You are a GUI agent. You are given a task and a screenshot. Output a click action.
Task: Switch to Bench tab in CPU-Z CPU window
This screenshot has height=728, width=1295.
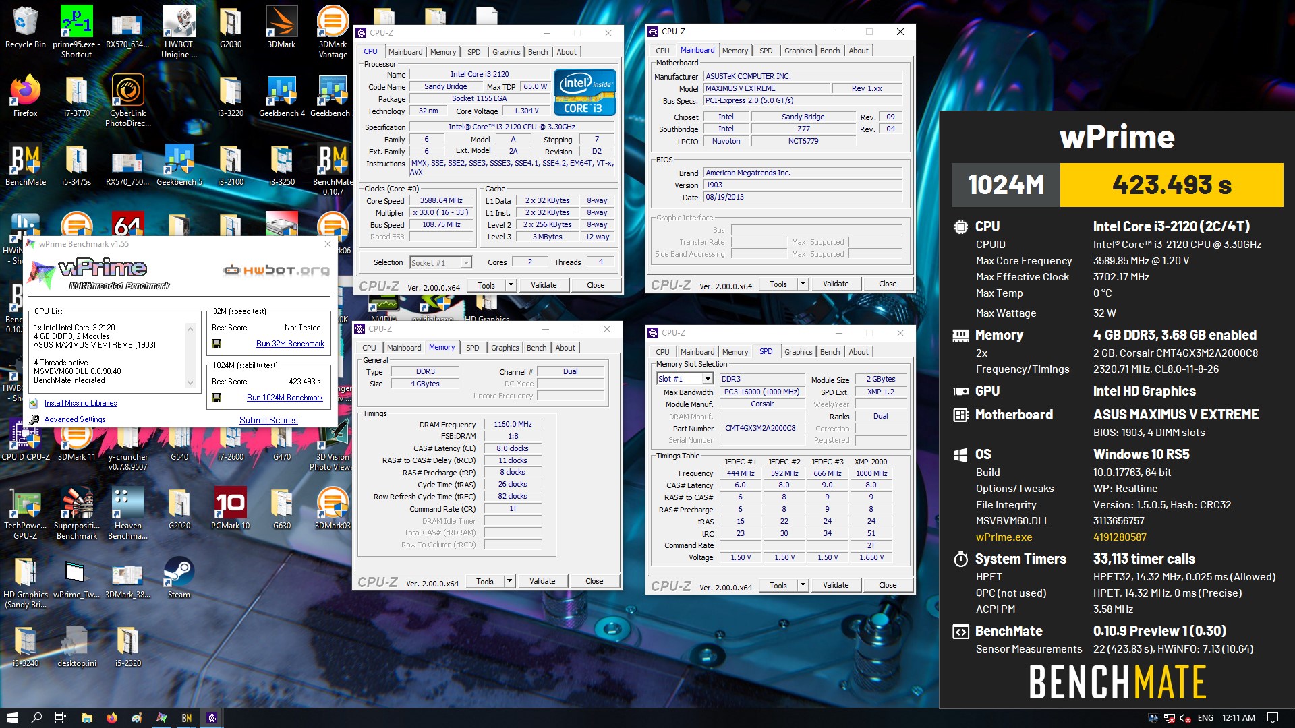tap(538, 52)
